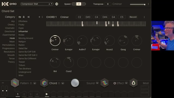Select the first Cminor chord dial

click(x=55, y=41)
